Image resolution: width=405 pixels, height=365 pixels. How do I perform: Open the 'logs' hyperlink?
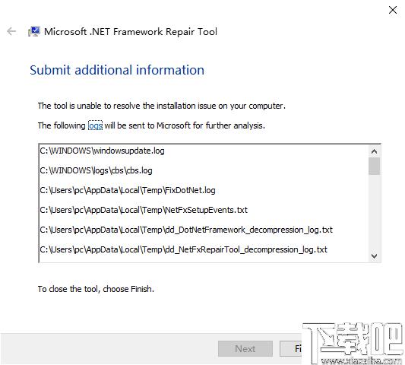[x=95, y=125]
